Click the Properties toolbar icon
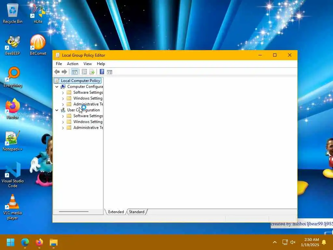This screenshot has width=333, height=250. (x=84, y=72)
